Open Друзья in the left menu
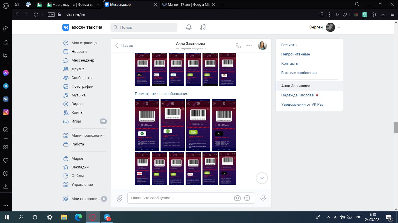 click(78, 69)
